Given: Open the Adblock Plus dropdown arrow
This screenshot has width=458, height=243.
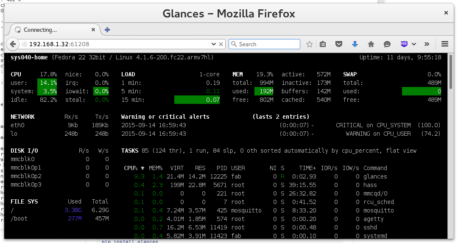Looking at the screenshot, I should coord(414,44).
